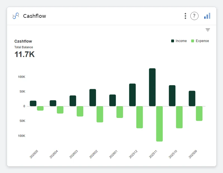Click the Total Balance label

(x=24, y=47)
